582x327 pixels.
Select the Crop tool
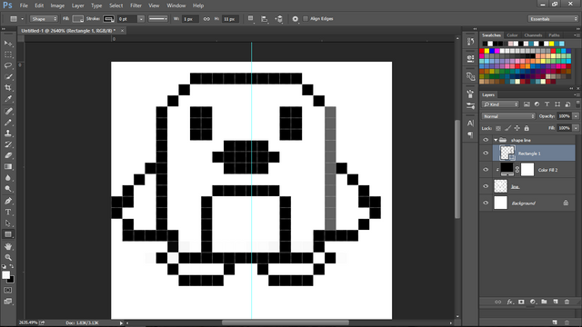point(8,88)
